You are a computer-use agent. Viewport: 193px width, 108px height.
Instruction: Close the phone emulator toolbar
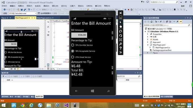(x=120, y=13)
